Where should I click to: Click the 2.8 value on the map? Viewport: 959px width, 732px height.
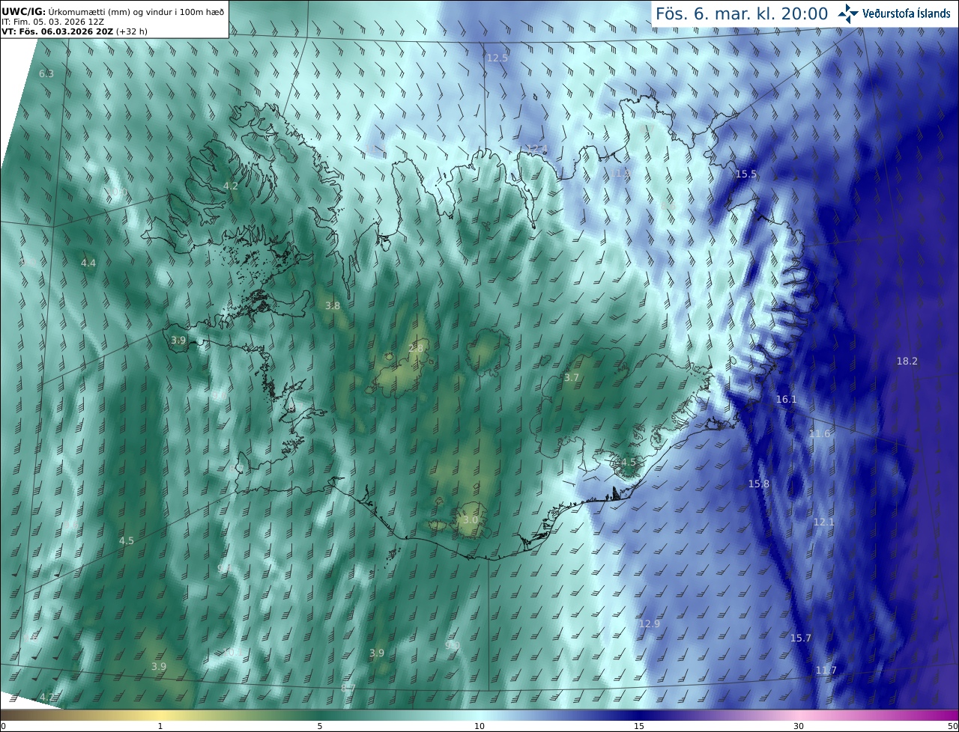pos(417,348)
